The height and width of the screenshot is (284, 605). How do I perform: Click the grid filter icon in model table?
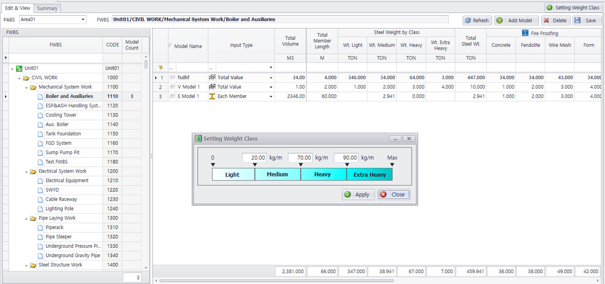coord(160,67)
